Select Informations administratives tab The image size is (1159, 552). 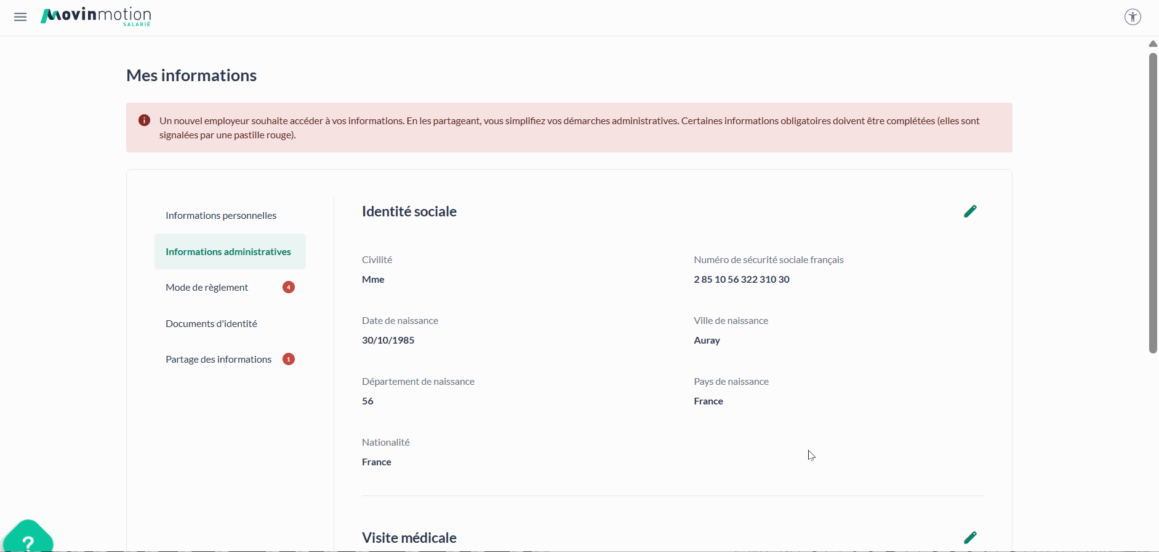[228, 252]
